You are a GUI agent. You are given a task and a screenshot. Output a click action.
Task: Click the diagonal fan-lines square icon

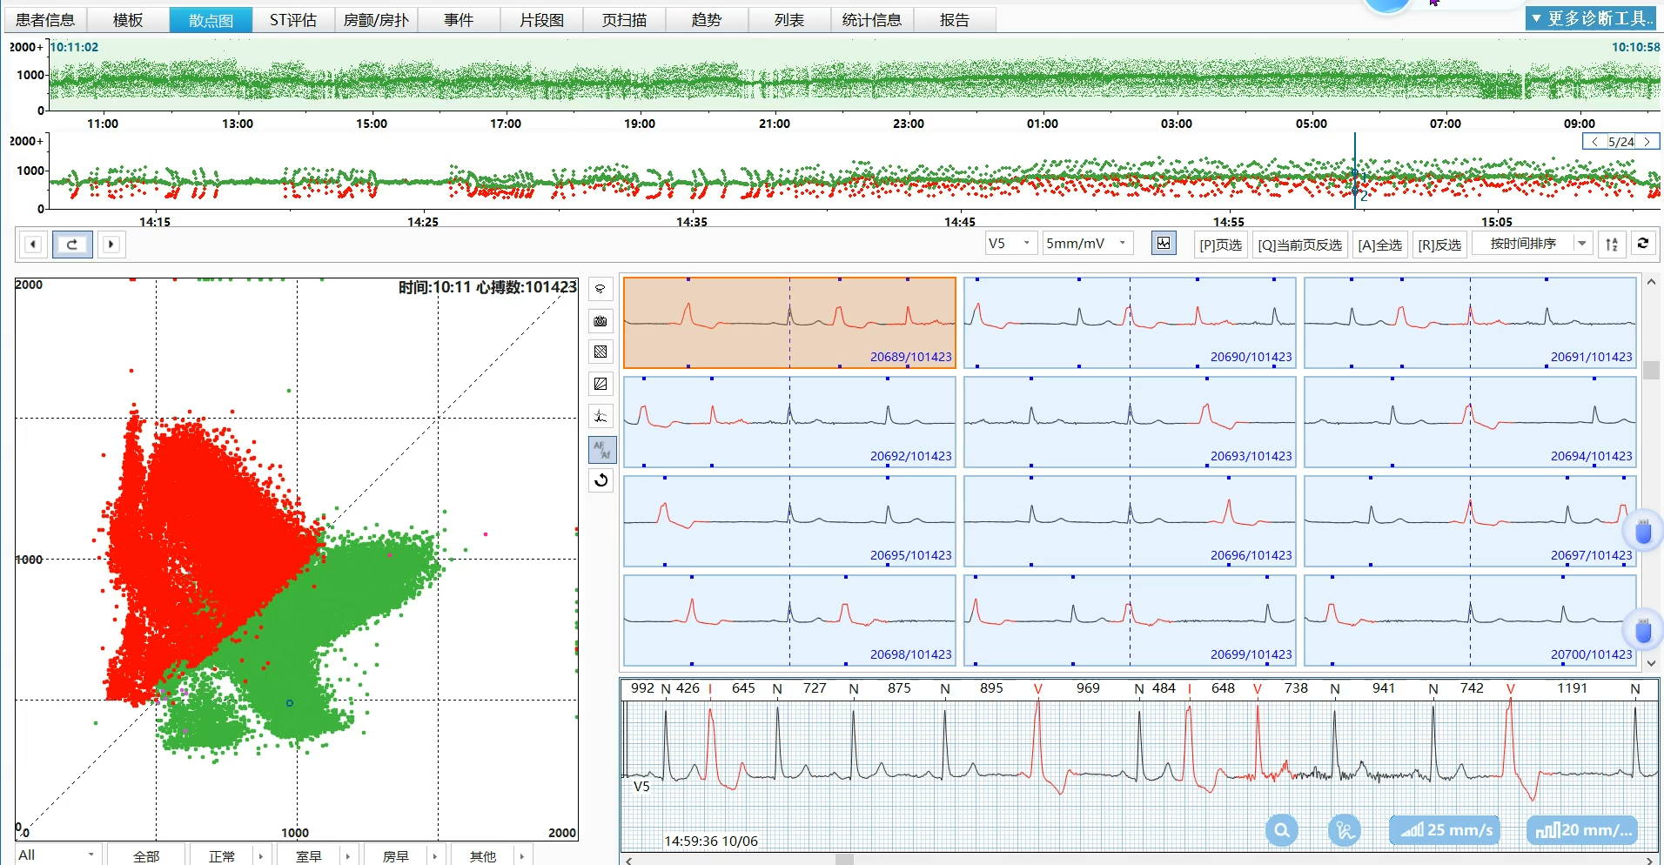[601, 384]
